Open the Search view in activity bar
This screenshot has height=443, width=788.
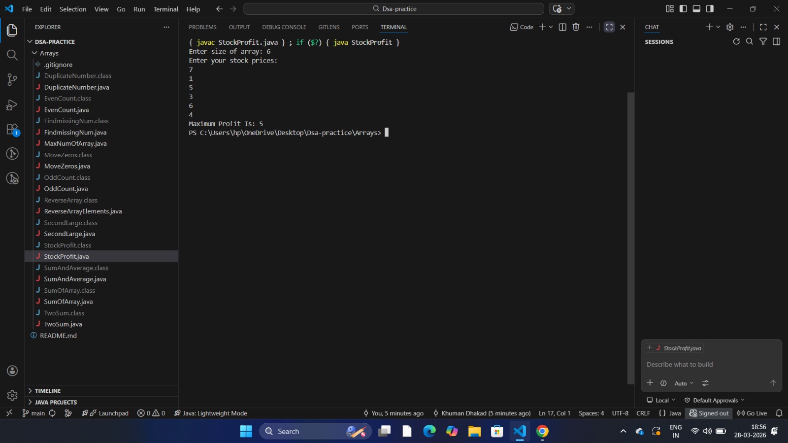[x=12, y=55]
